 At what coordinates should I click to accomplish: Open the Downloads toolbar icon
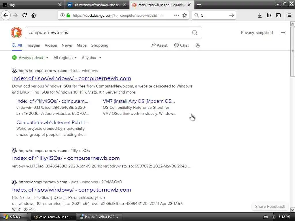[260, 15]
